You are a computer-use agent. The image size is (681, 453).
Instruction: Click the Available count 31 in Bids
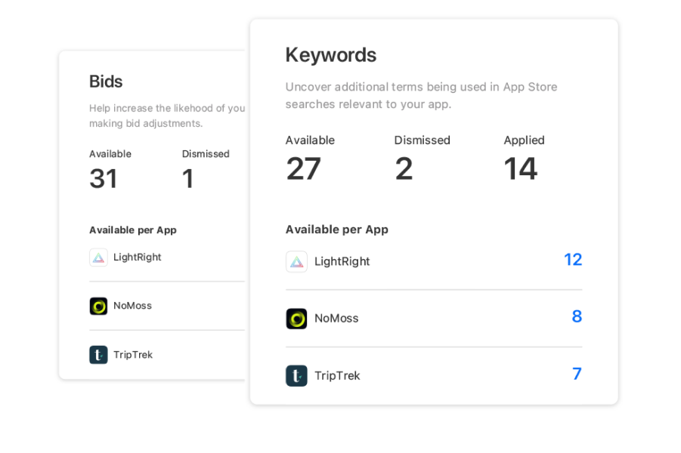[x=104, y=179]
